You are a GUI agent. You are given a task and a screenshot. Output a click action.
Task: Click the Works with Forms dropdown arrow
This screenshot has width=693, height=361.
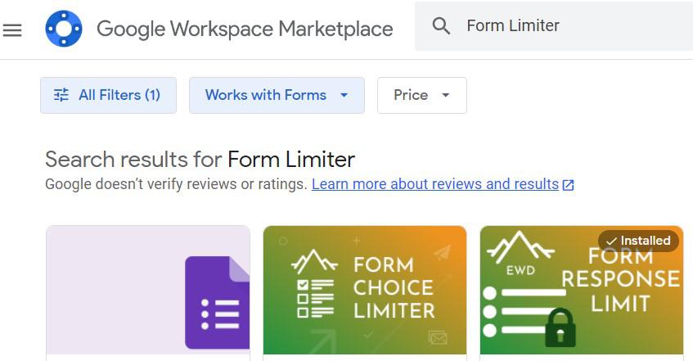pyautogui.click(x=344, y=95)
